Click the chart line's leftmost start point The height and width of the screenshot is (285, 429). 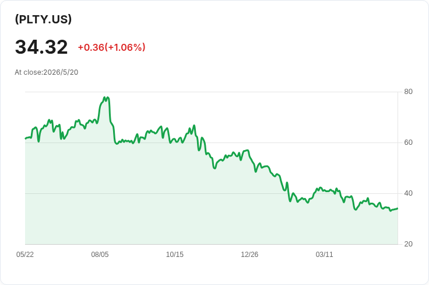click(26, 138)
